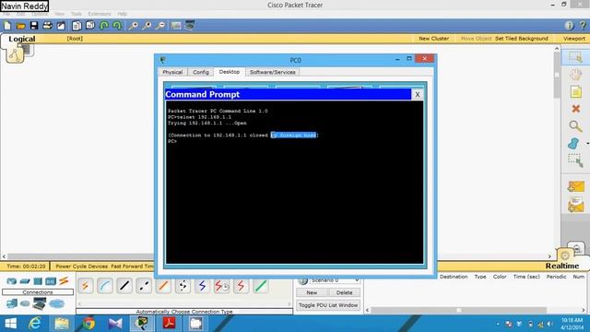Click the New scenario button
Screen dimensions: 590x332
(x=312, y=292)
